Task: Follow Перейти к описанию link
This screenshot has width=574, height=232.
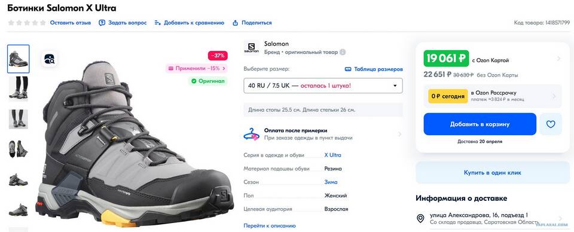Action: (270, 226)
